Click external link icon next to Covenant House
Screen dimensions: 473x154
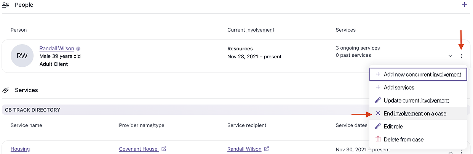(164, 149)
